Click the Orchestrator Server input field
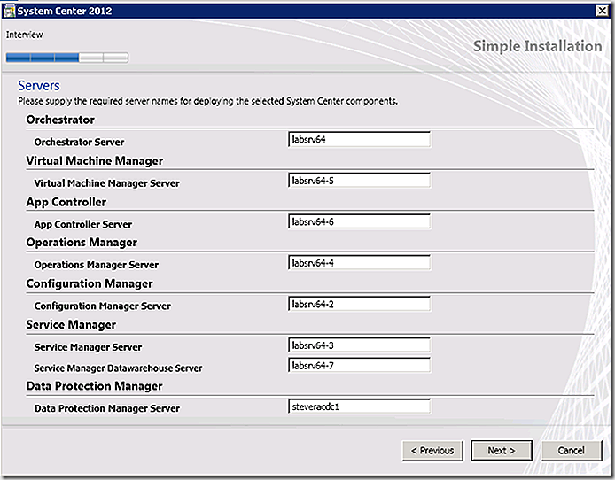 tap(359, 140)
